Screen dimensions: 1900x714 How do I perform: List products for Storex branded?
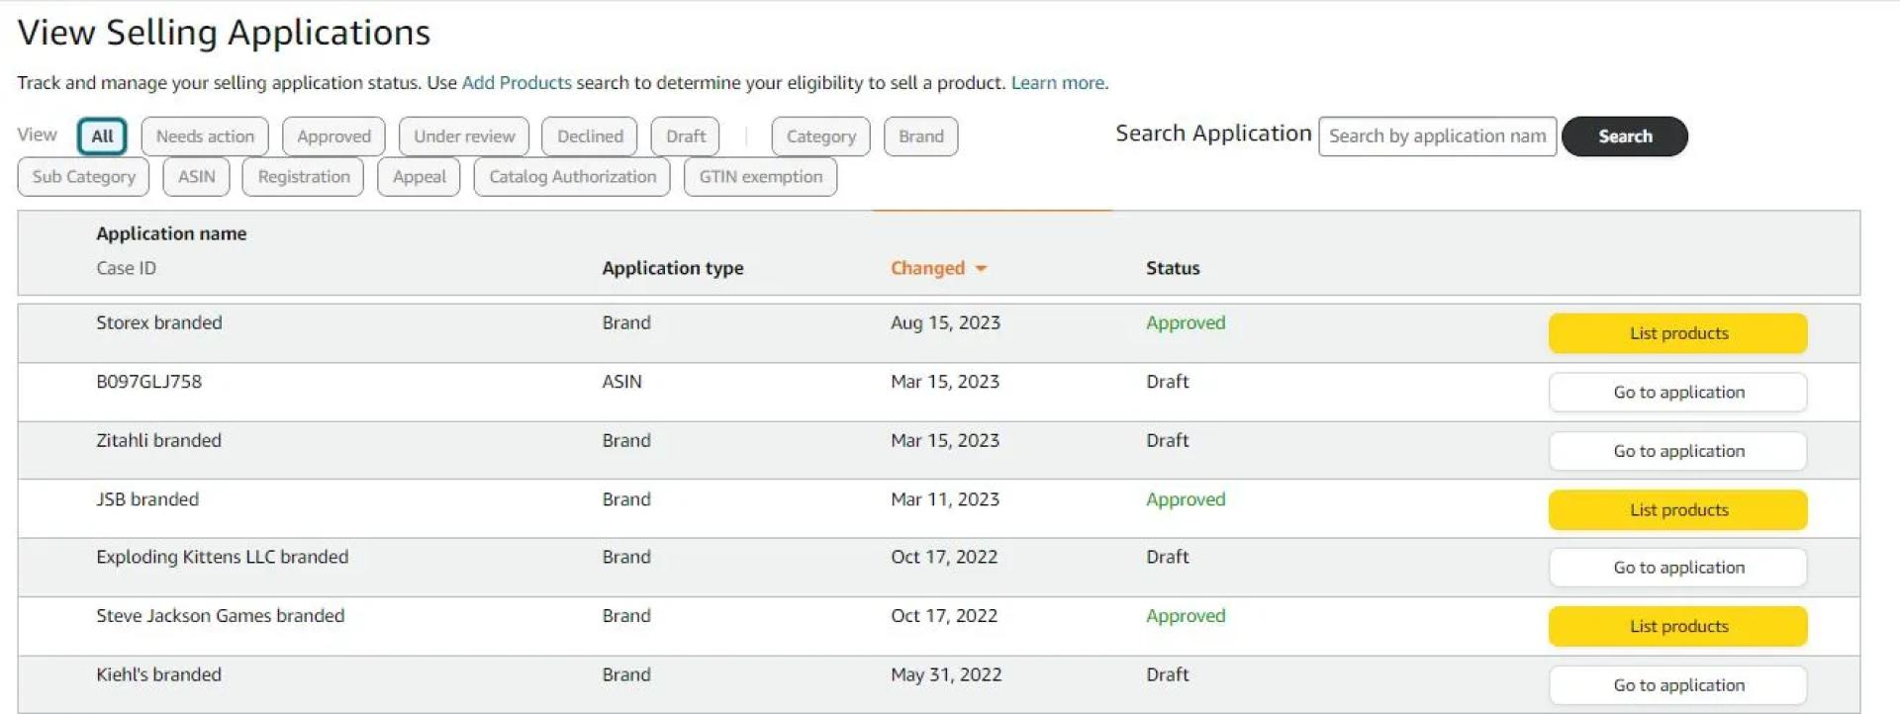1677,333
